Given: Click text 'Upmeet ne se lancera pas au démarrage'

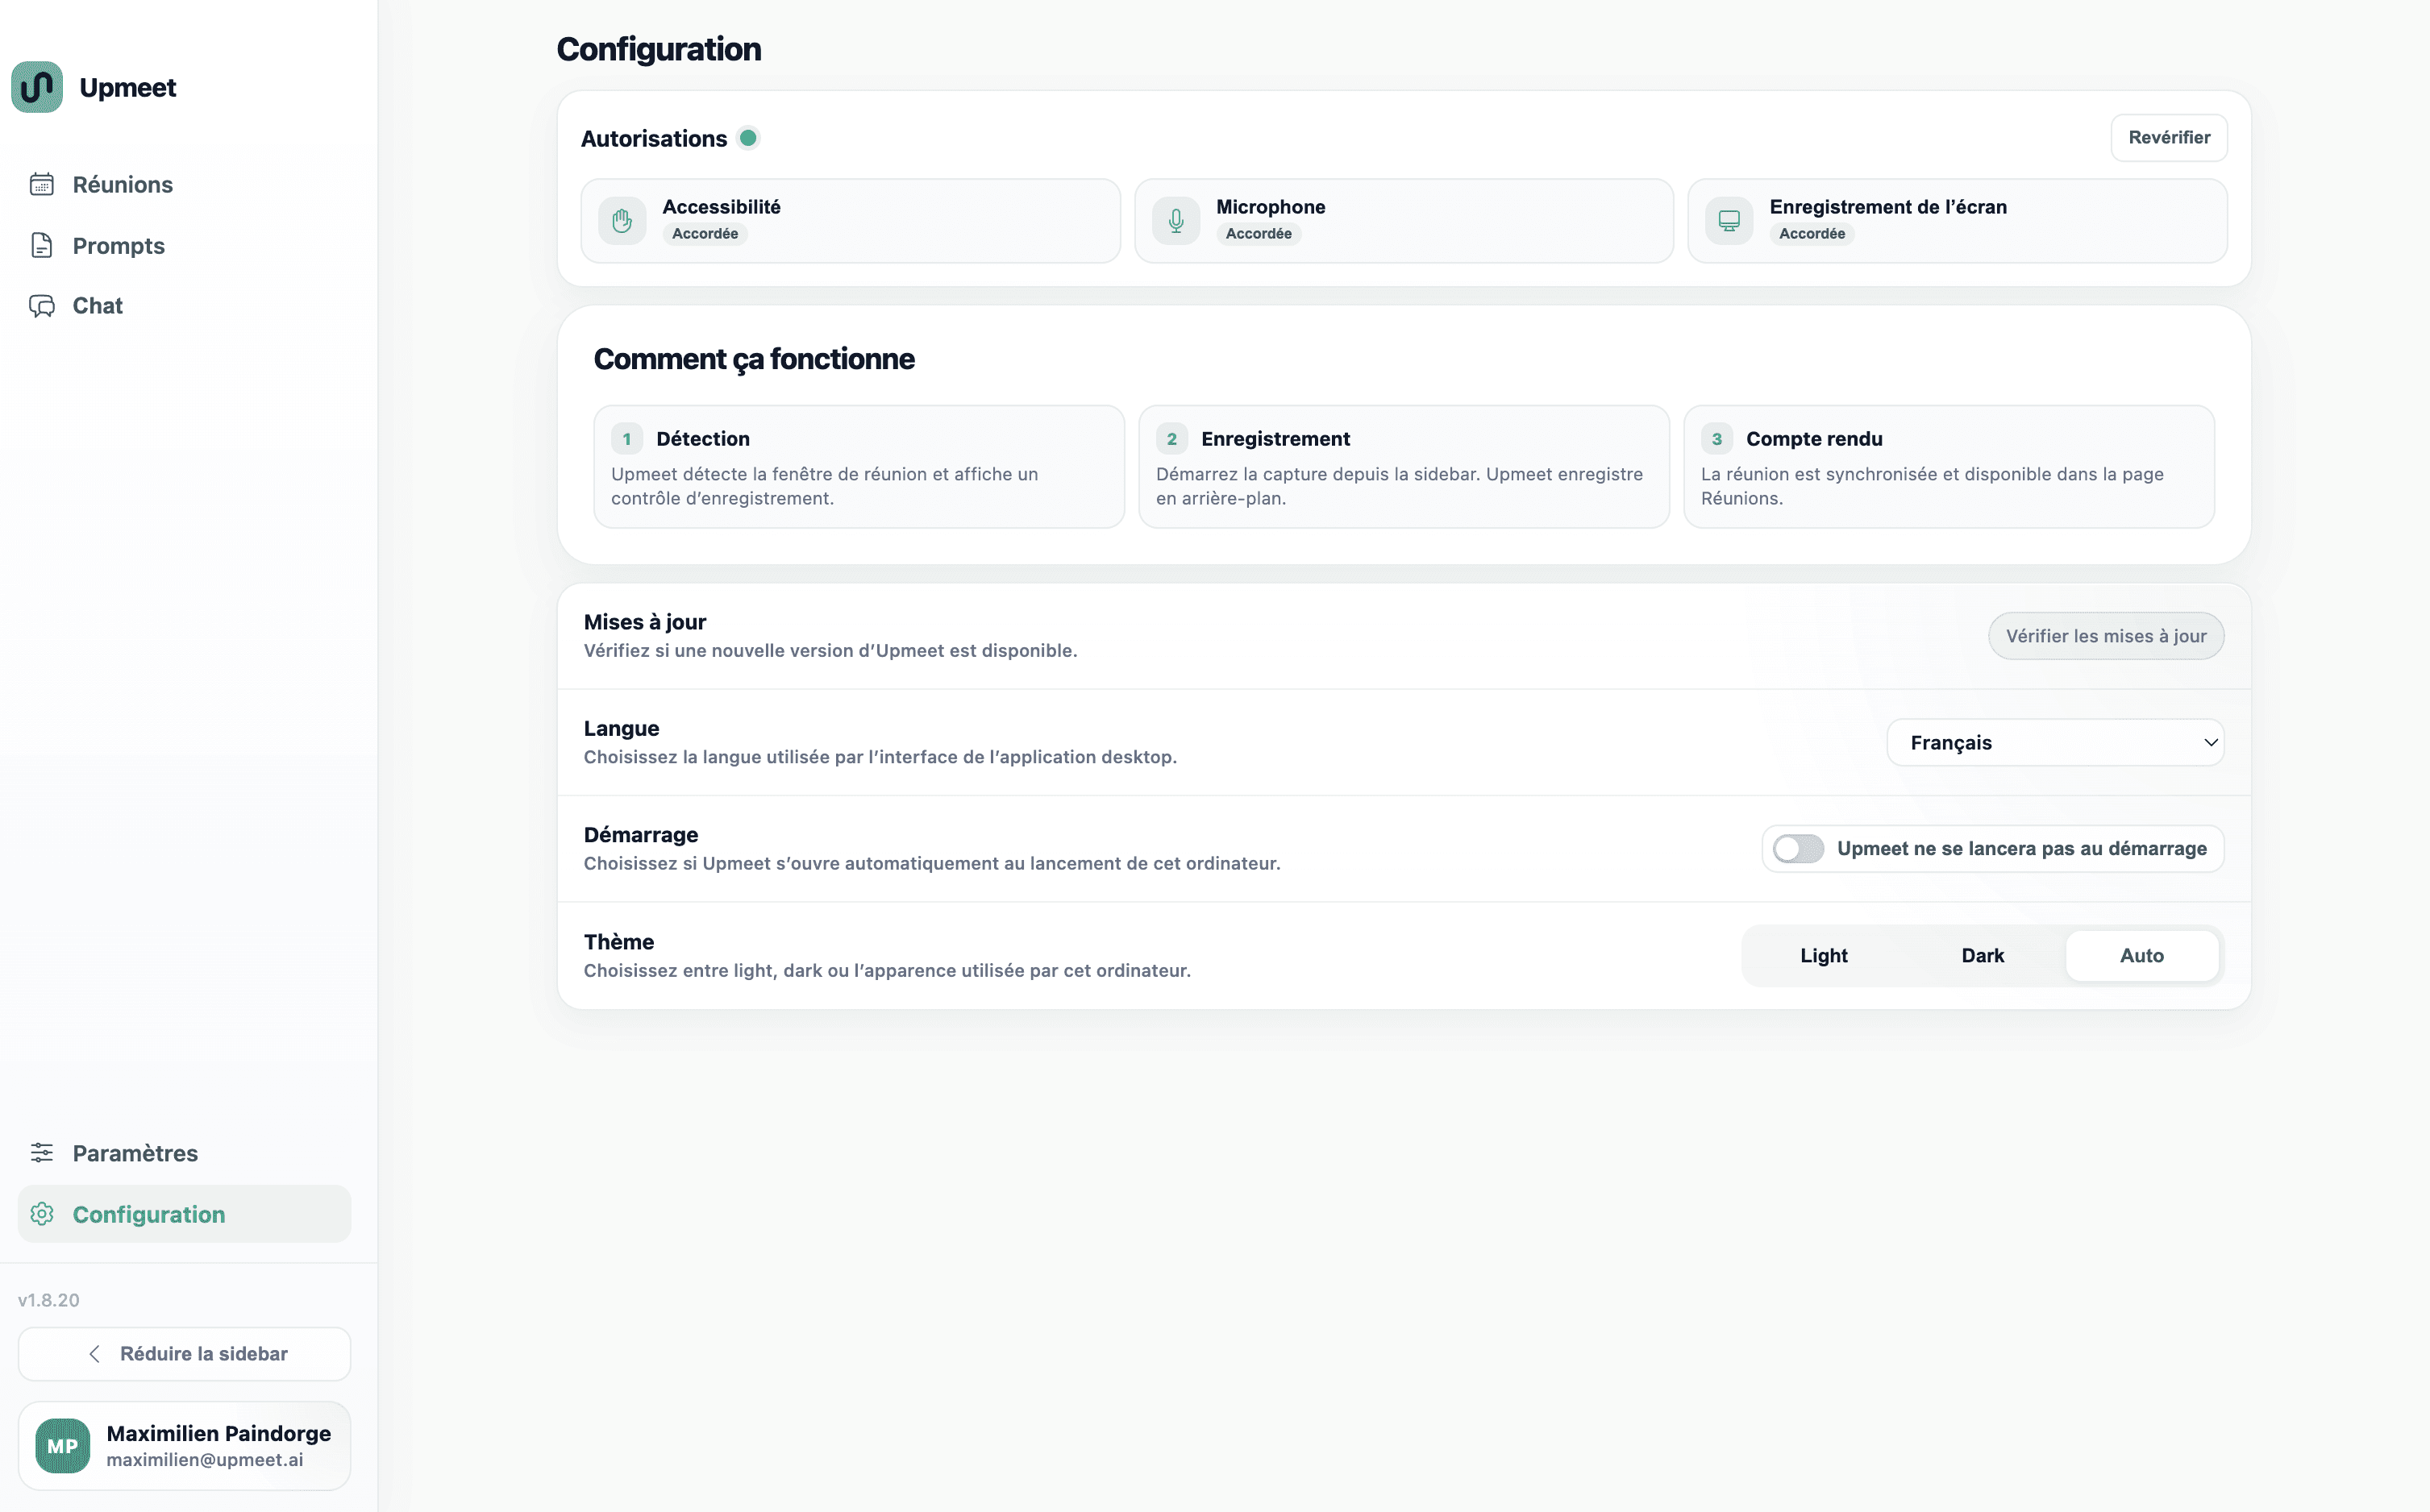Looking at the screenshot, I should tap(2022, 849).
